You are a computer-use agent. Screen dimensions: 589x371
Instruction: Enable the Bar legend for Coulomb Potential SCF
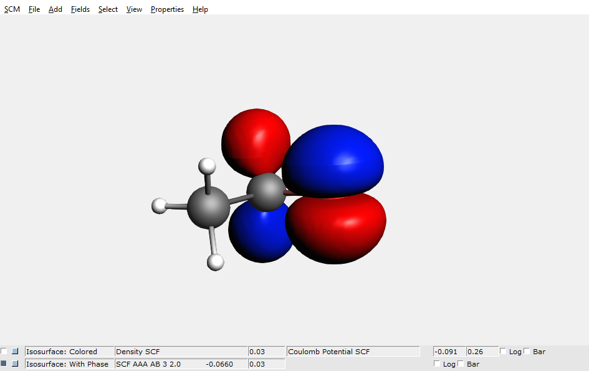525,351
